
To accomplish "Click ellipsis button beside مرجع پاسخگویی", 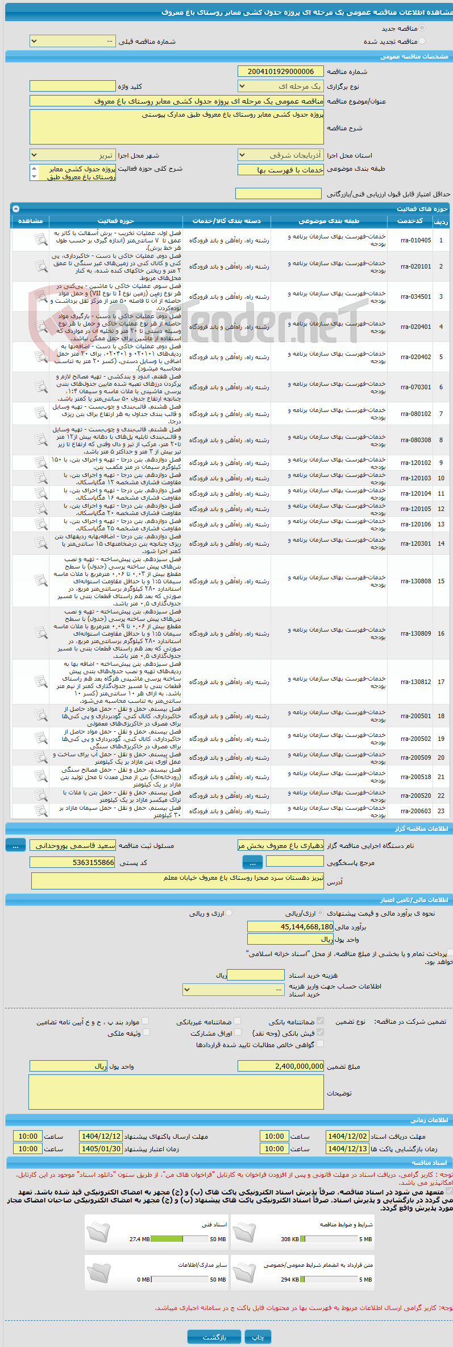I will pyautogui.click(x=252, y=863).
